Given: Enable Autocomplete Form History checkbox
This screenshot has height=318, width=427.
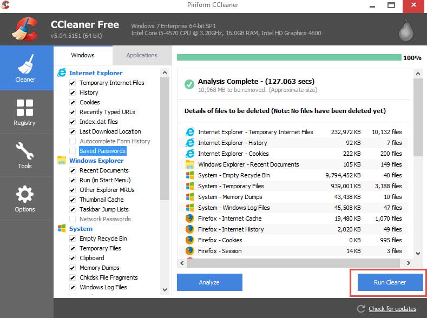Looking at the screenshot, I should click(73, 141).
